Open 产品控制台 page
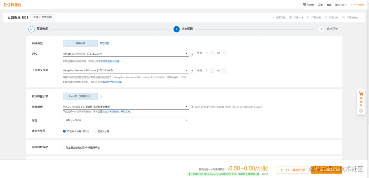 coord(351,17)
